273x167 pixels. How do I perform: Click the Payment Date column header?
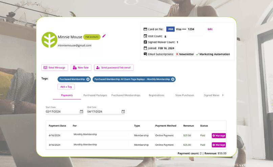(57, 126)
